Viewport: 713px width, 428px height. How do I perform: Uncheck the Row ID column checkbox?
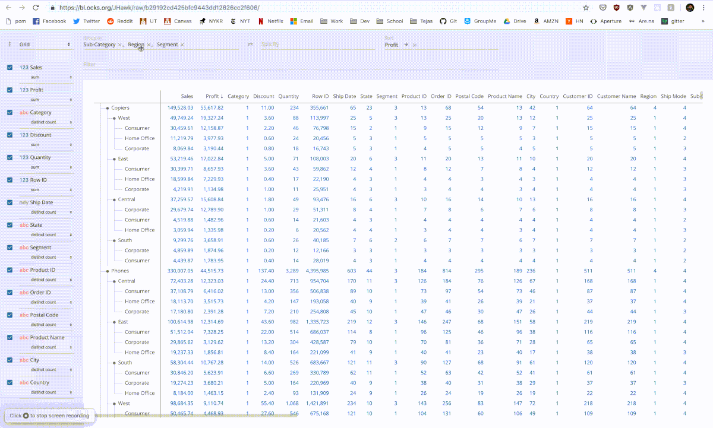(10, 180)
